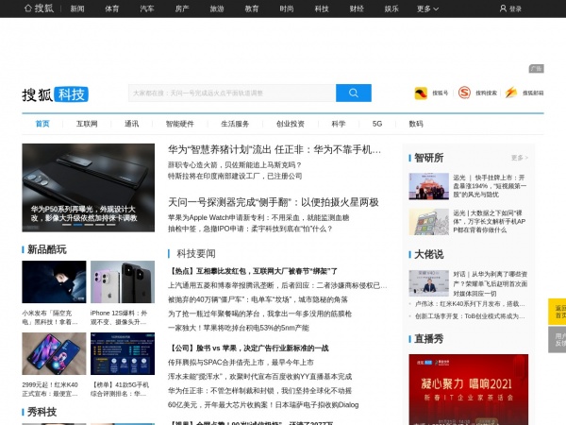The height and width of the screenshot is (425, 566).
Task: Open 【公司】脸书 vs 苹果 article
Action: pyautogui.click(x=248, y=348)
